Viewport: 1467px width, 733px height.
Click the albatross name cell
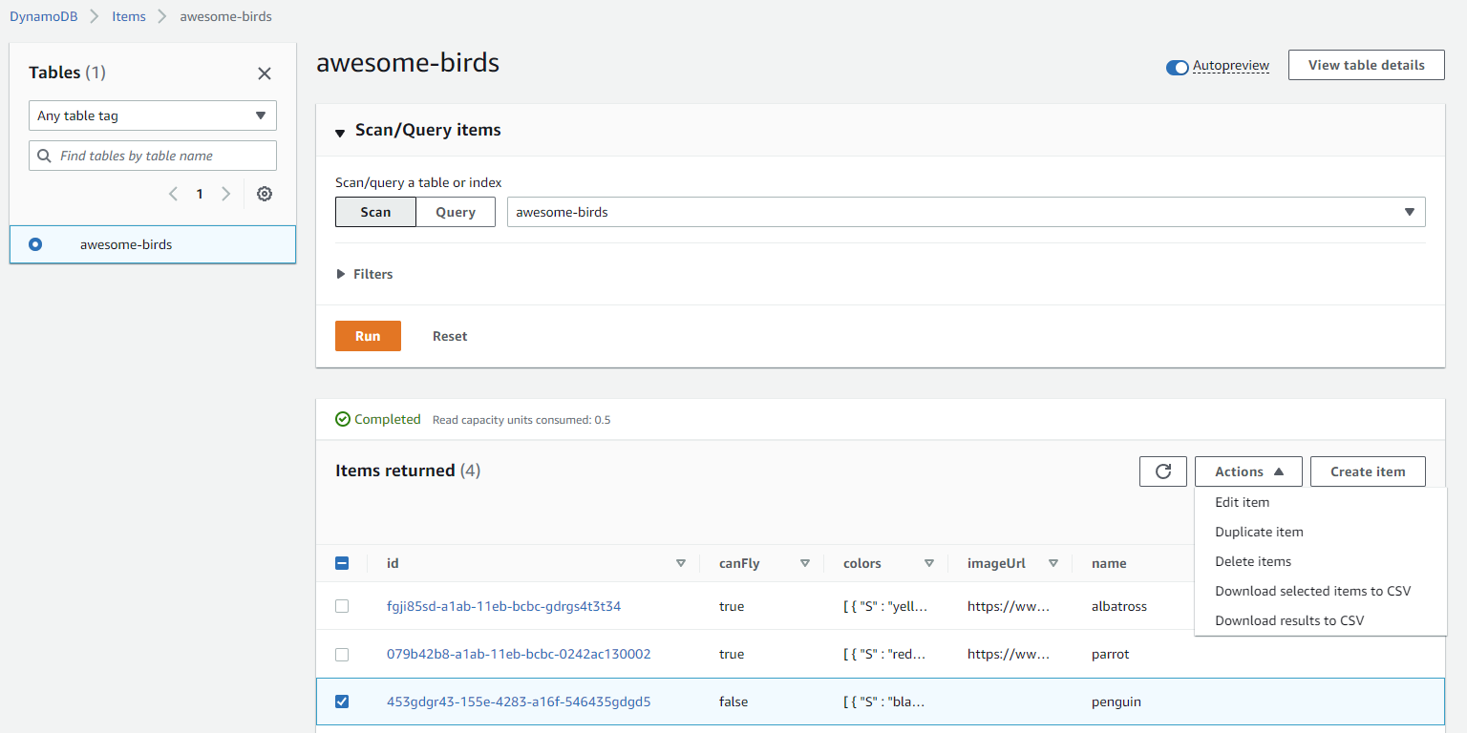pyautogui.click(x=1119, y=606)
